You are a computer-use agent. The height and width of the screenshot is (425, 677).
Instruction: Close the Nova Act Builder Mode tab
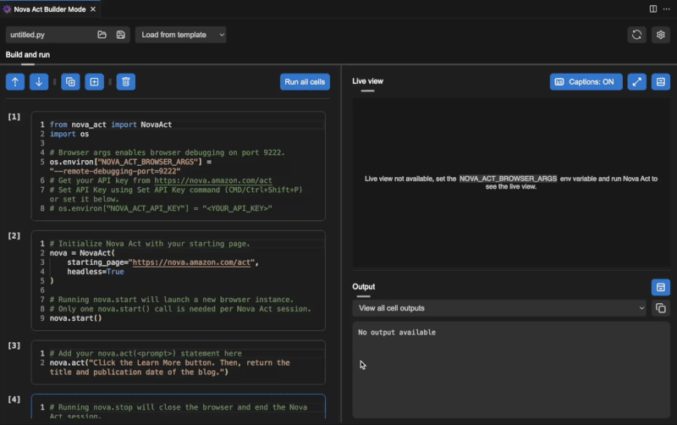coord(93,9)
